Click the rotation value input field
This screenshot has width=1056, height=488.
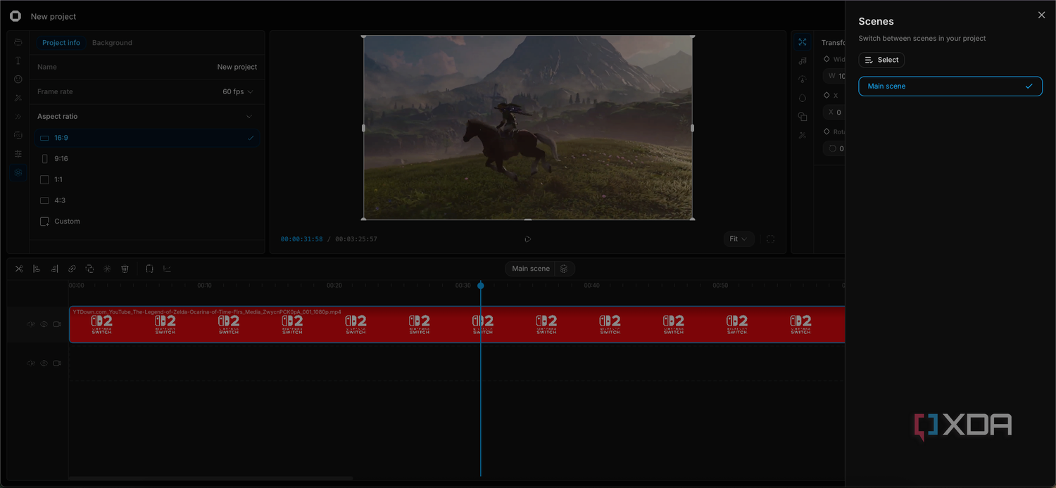click(x=834, y=148)
